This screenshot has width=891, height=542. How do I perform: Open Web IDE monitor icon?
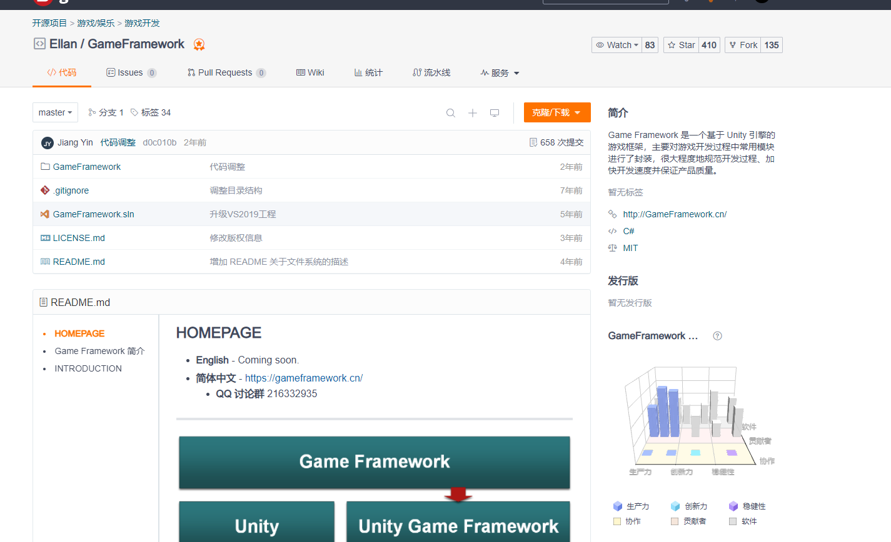click(495, 113)
